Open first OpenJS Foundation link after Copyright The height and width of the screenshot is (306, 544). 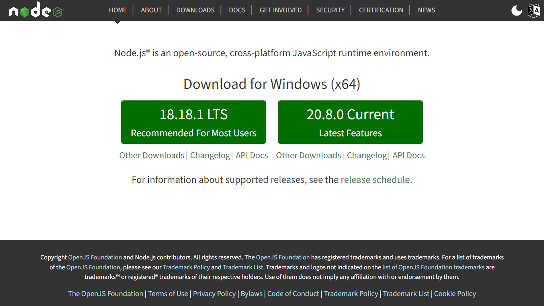(95, 257)
